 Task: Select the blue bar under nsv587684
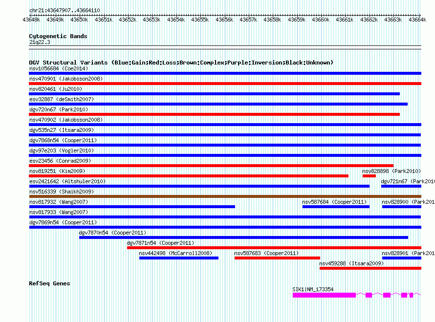[x=336, y=207]
